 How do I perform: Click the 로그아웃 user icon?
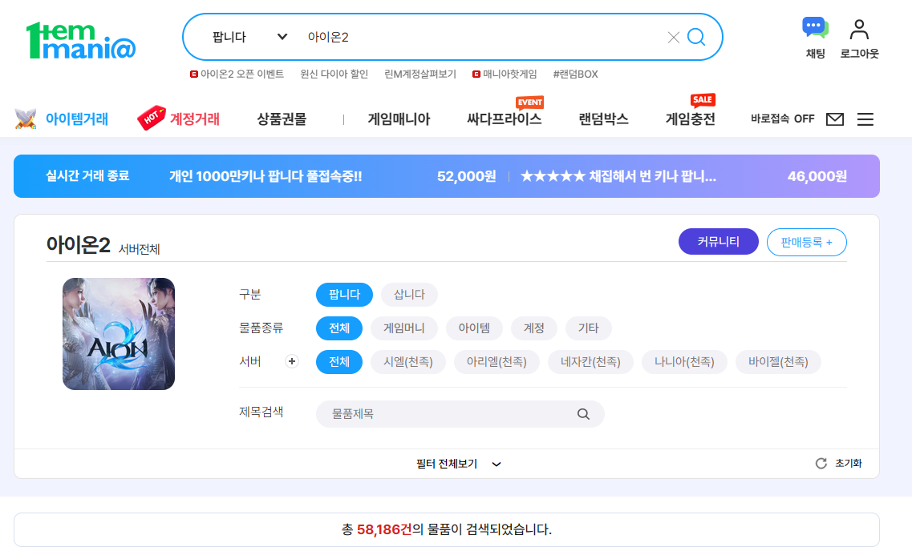click(859, 29)
